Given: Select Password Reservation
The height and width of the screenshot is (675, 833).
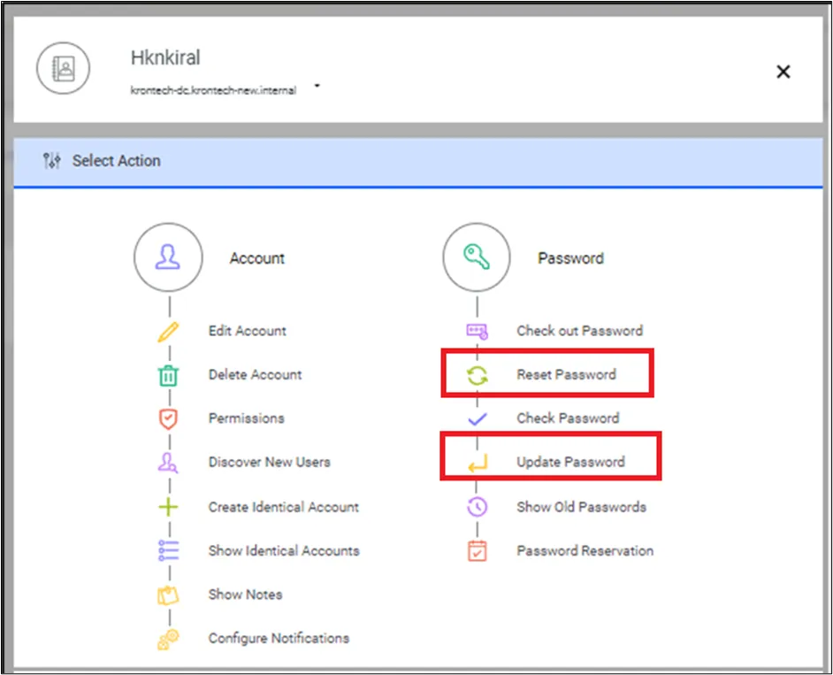Looking at the screenshot, I should [x=585, y=550].
